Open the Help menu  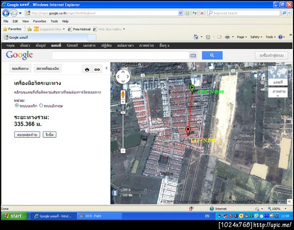point(65,21)
